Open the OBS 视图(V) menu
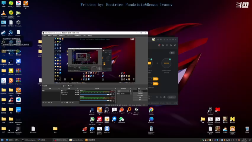 coord(55,36)
